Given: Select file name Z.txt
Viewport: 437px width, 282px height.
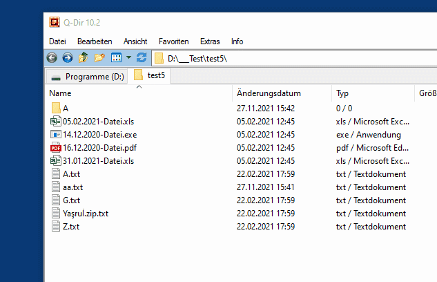Looking at the screenshot, I should click(x=71, y=227).
